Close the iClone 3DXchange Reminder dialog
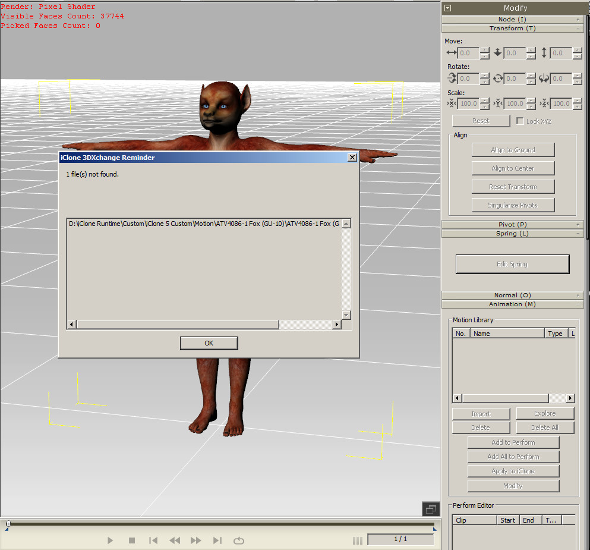 click(x=352, y=158)
